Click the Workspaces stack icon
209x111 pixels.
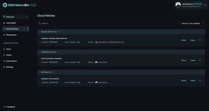tap(4, 35)
